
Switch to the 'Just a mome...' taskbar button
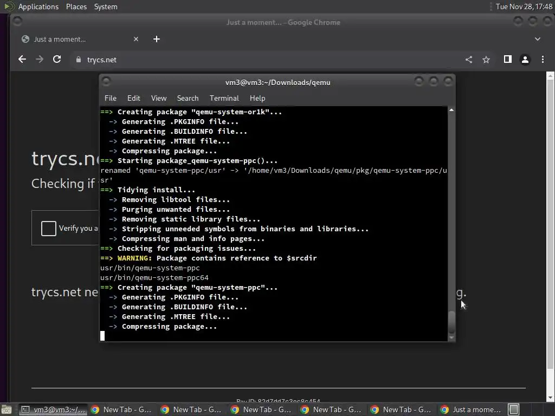(472, 409)
